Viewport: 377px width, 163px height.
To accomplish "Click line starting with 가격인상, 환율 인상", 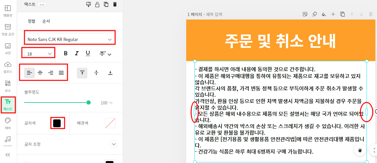I will pyautogui.click(x=278, y=101).
